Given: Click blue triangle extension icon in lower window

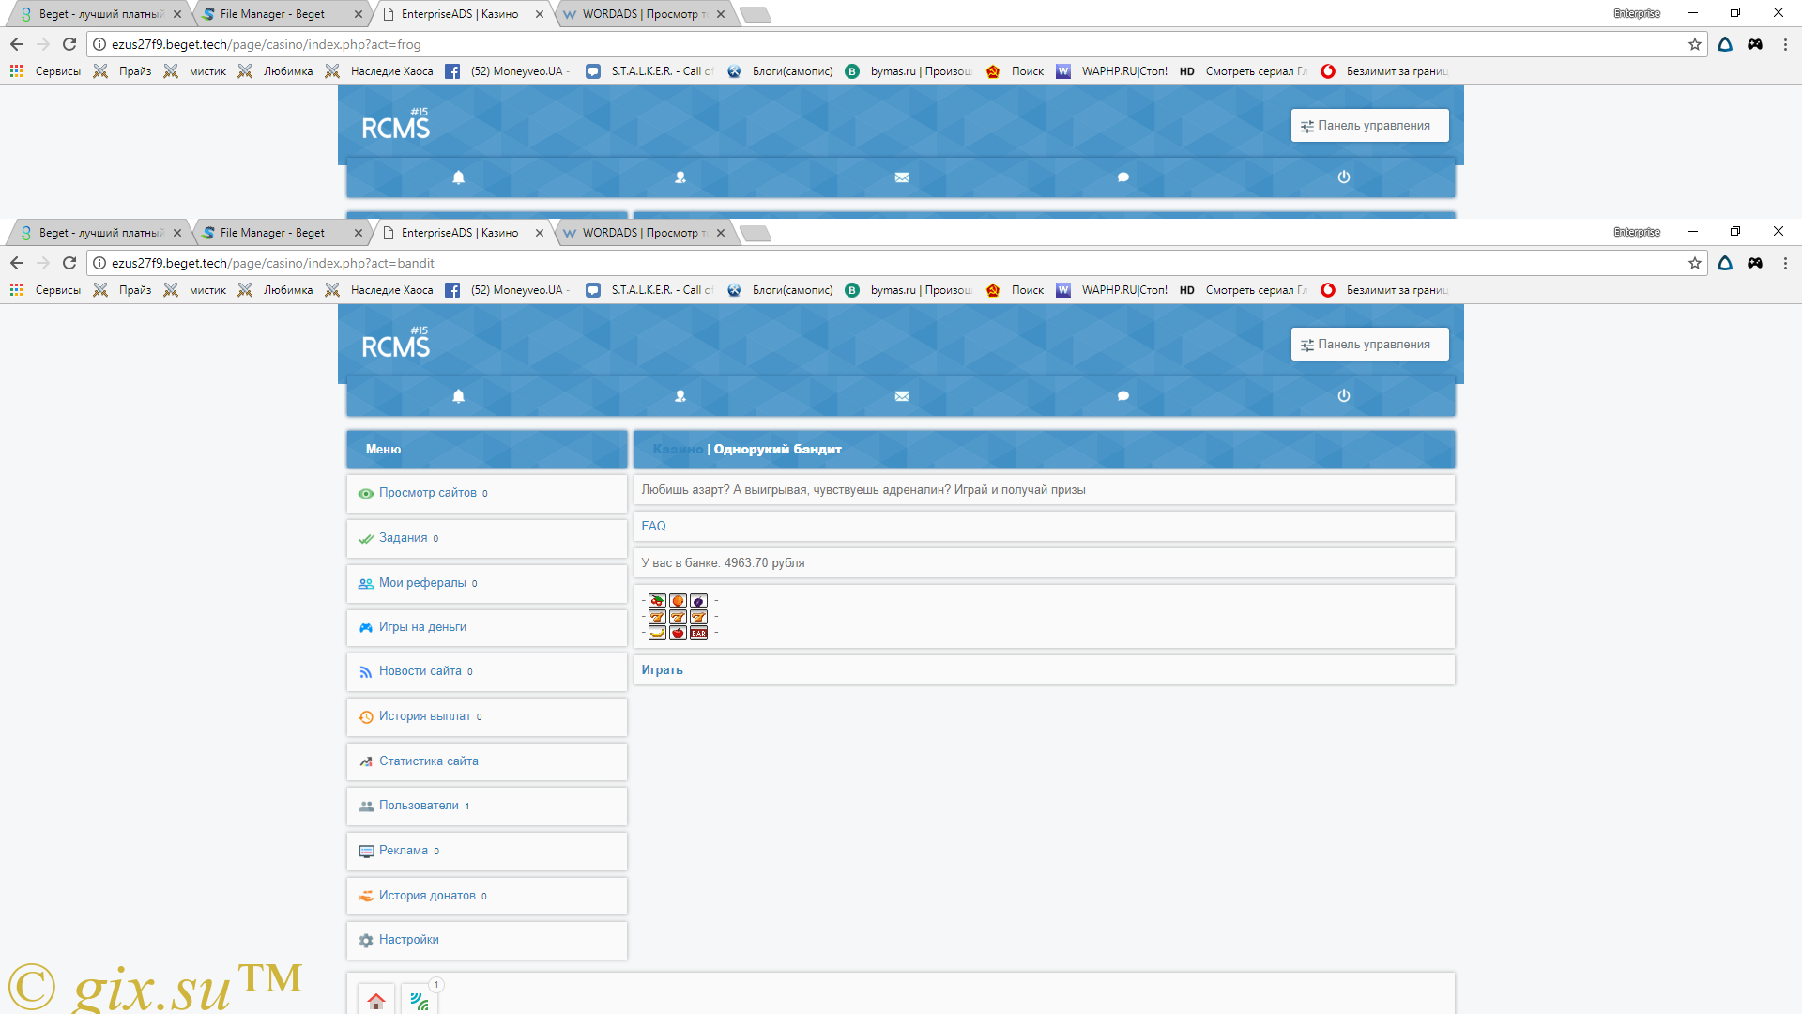Looking at the screenshot, I should [1725, 263].
